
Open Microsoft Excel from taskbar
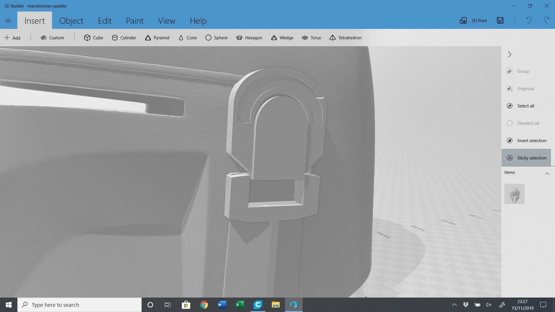[x=240, y=305]
